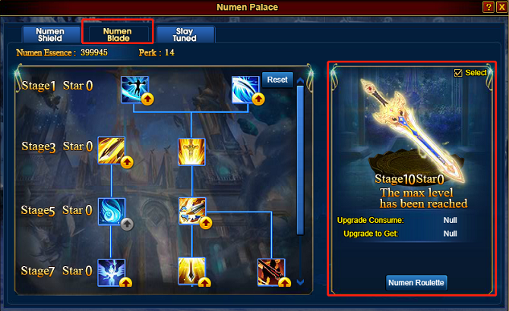Viewport: 509px width, 311px height.
Task: Open the Stay Tuned tab
Action: click(185, 35)
